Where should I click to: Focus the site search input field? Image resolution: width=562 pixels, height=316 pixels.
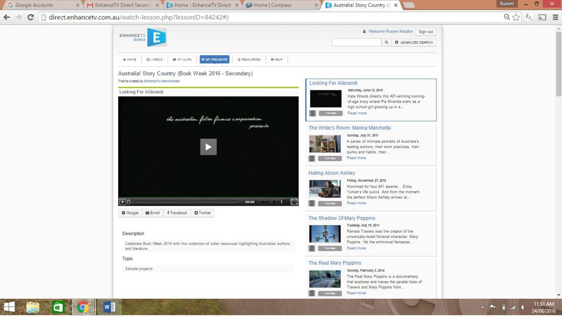tap(357, 42)
